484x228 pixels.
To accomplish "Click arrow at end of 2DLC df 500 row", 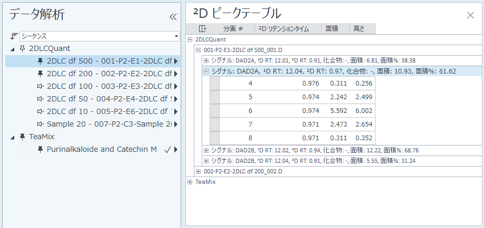I will point(176,61).
